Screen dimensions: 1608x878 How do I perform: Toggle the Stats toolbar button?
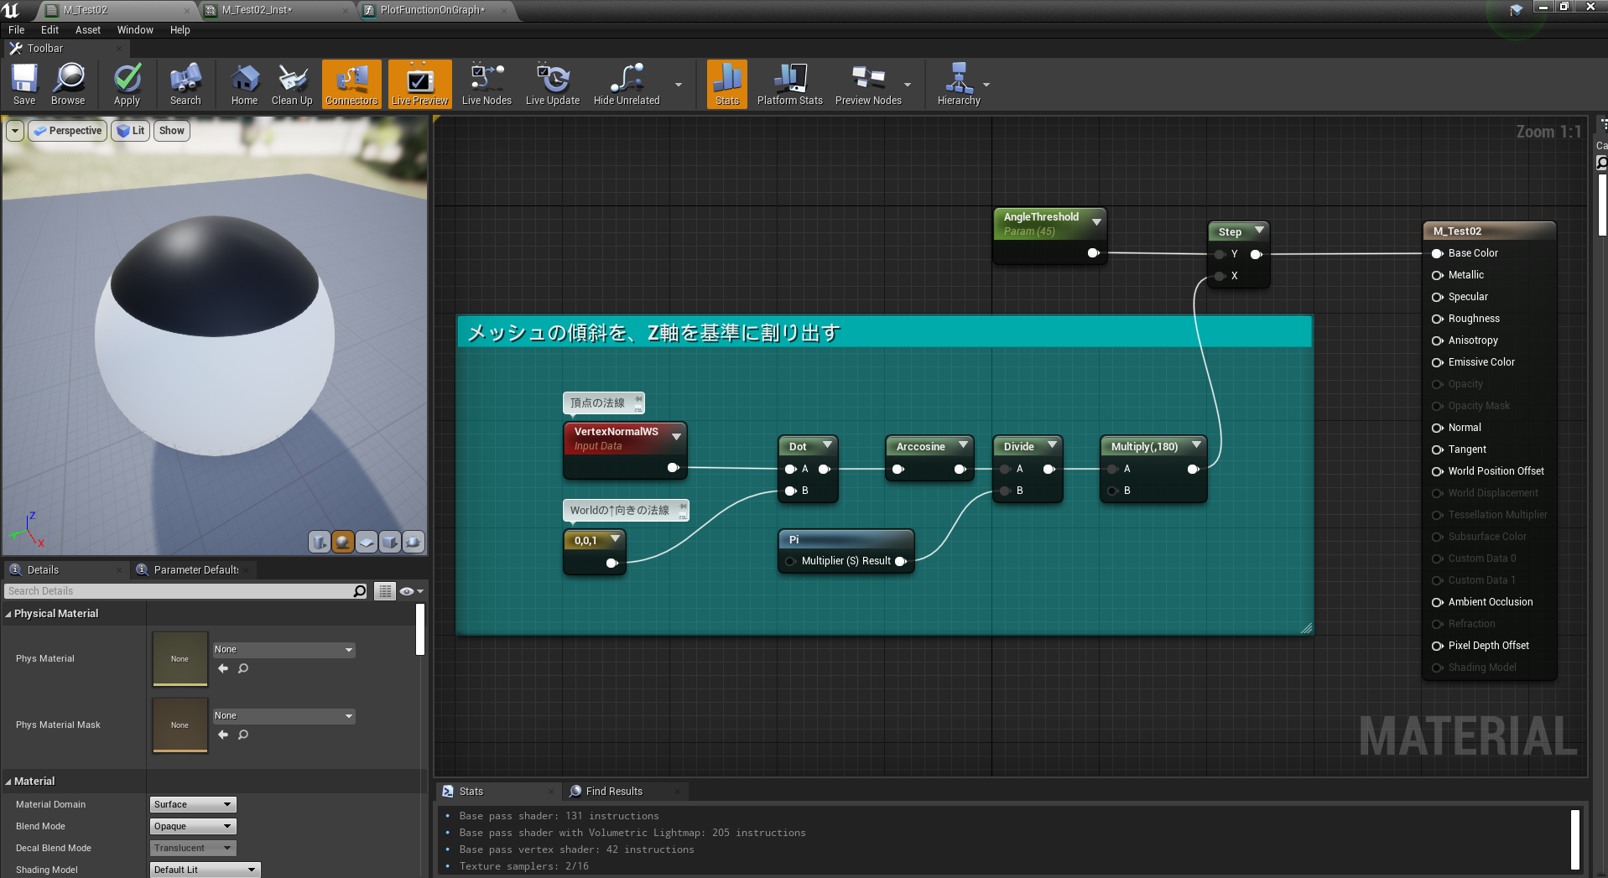pyautogui.click(x=726, y=84)
